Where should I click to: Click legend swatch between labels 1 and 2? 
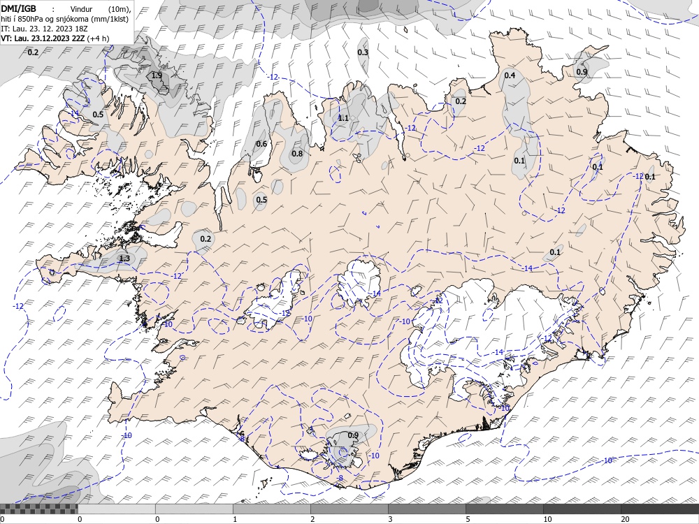(271, 509)
